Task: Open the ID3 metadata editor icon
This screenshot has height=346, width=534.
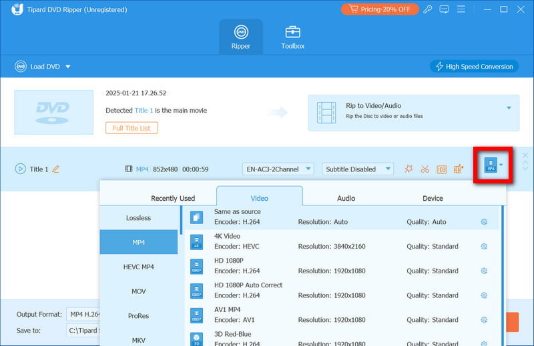Action: (x=441, y=169)
